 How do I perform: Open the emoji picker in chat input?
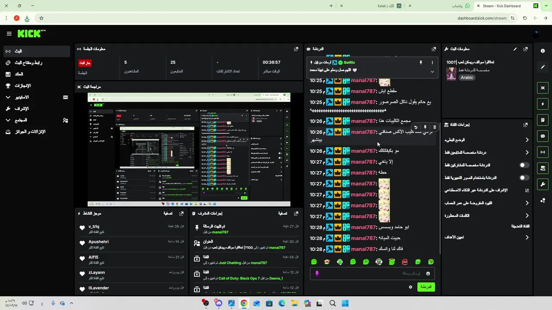[428, 273]
